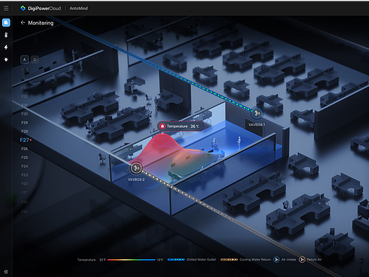The image size is (369, 277).
Task: Click the VAVBOX-2 label
Action: [x=136, y=180]
